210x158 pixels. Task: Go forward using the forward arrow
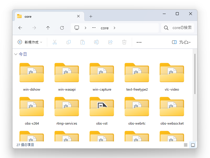tap(34, 28)
